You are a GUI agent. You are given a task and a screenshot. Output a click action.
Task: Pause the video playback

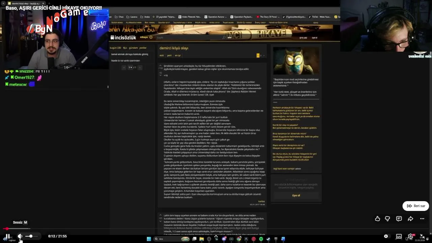pyautogui.click(x=7, y=236)
